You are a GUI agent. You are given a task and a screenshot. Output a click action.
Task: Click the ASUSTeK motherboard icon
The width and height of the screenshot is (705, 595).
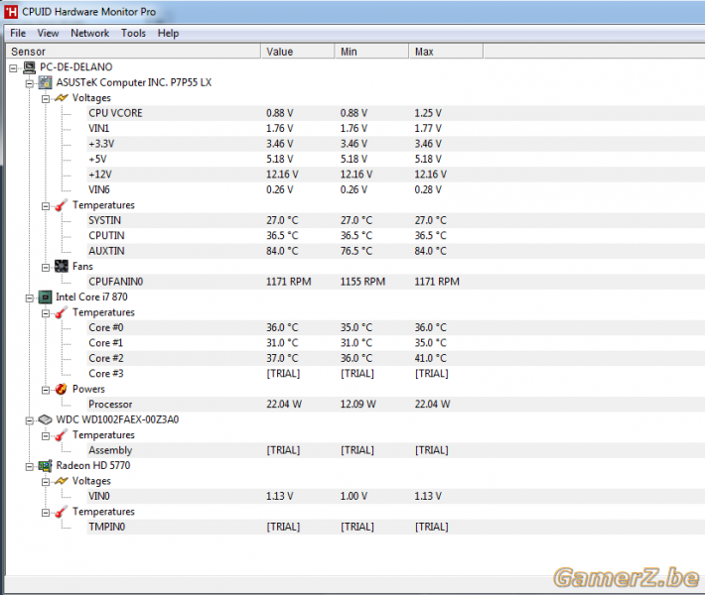pos(45,82)
